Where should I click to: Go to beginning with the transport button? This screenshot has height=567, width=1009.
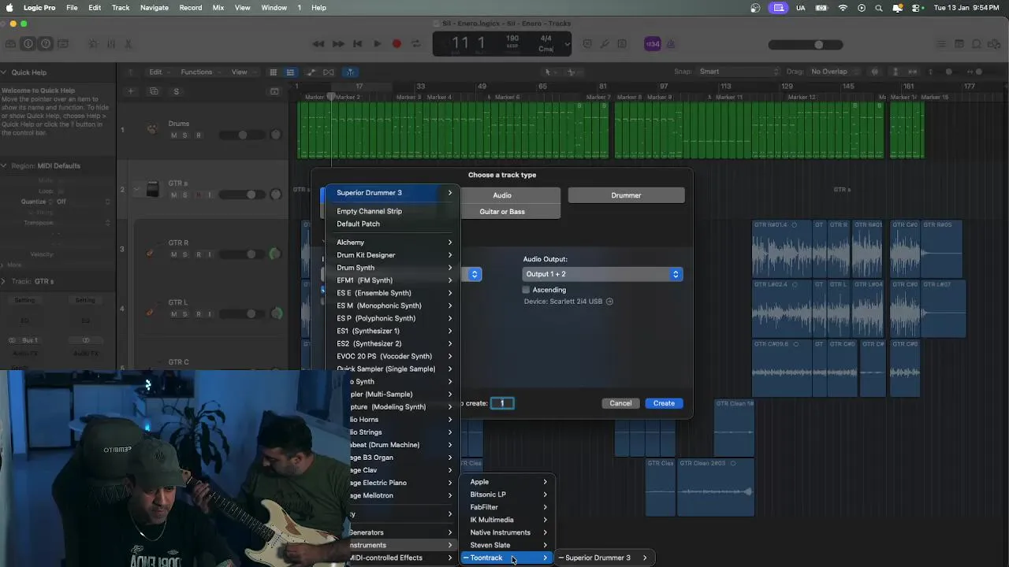click(x=357, y=44)
